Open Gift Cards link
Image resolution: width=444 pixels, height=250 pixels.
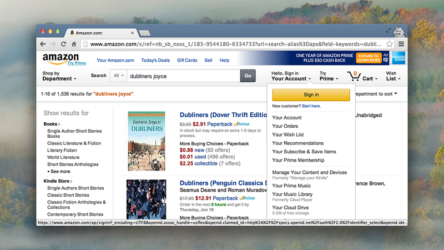pyautogui.click(x=187, y=60)
